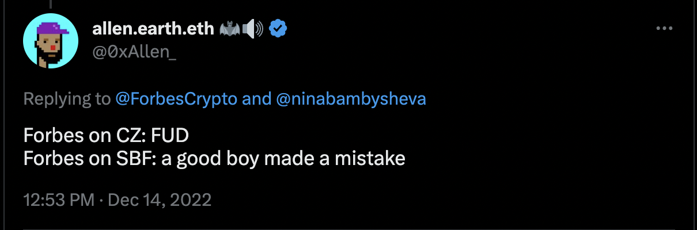This screenshot has width=697, height=230.
Task: Click the bat emoji beside the name
Action: point(228,28)
